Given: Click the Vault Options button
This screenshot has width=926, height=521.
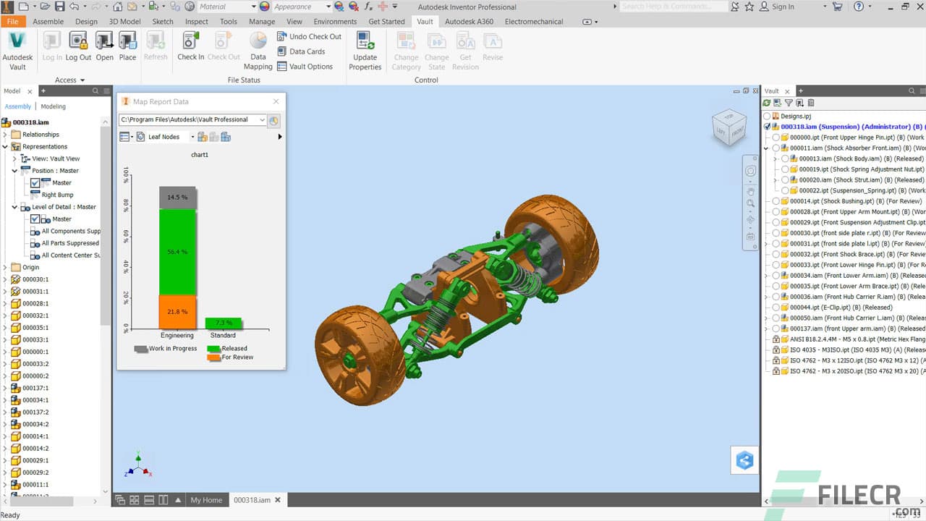Looking at the screenshot, I should [x=307, y=66].
